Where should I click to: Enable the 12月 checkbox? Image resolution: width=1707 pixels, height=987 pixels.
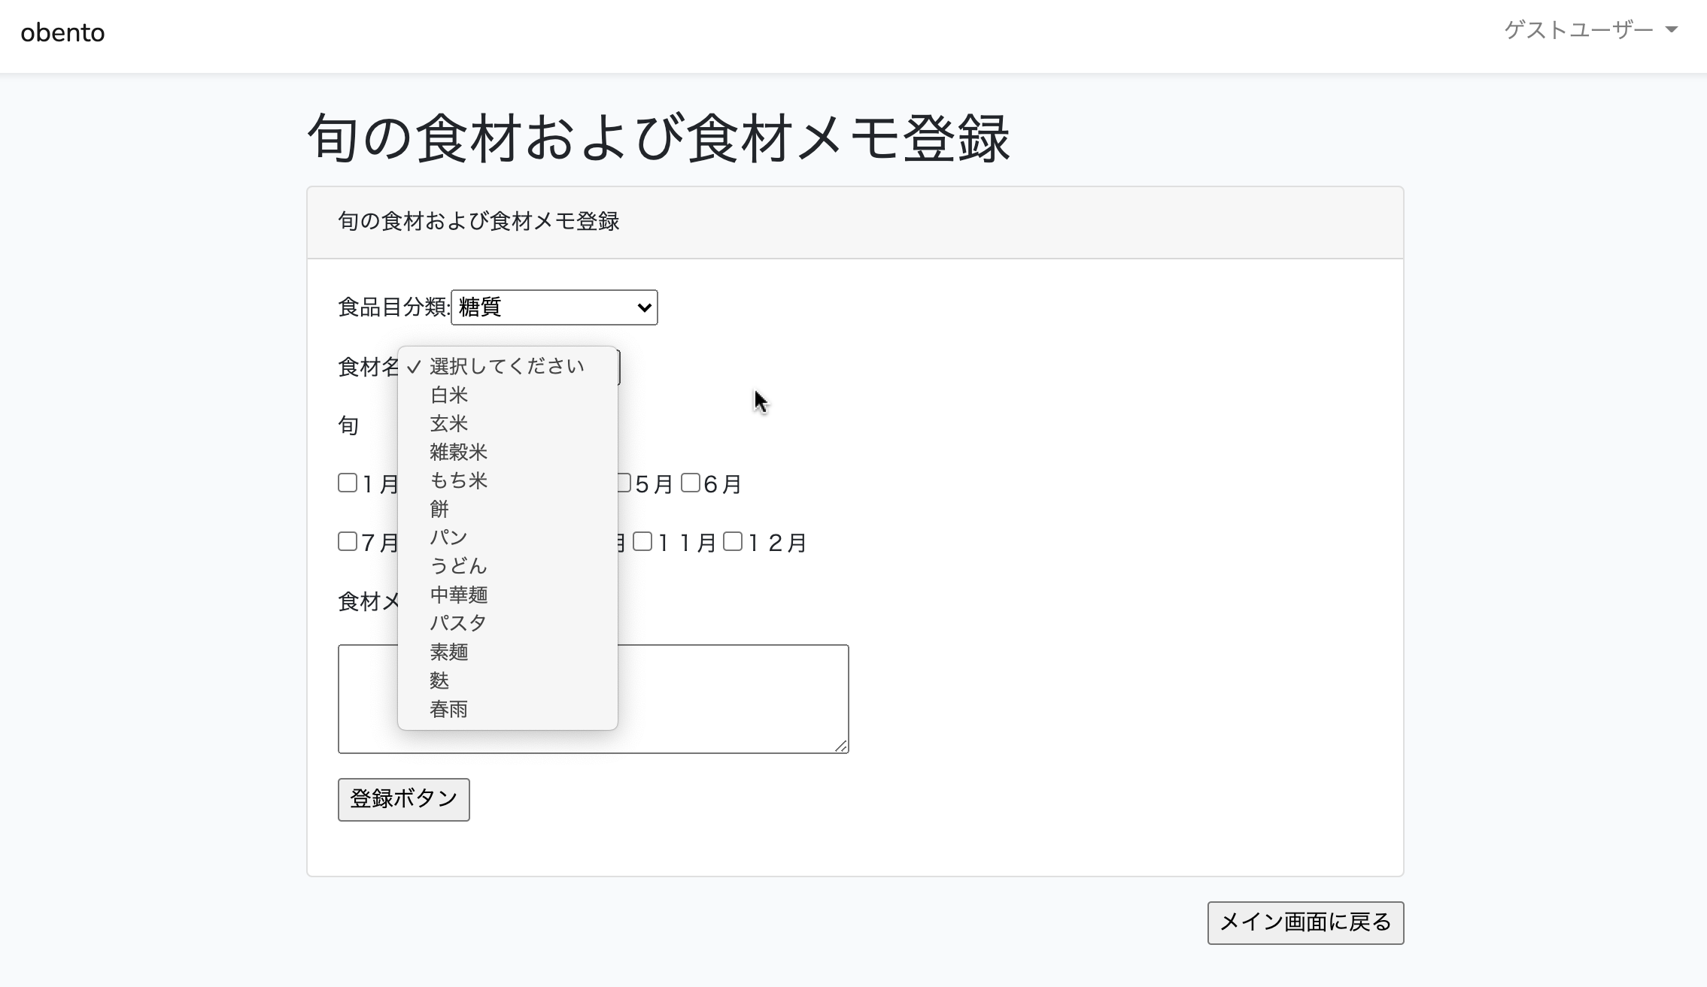733,541
